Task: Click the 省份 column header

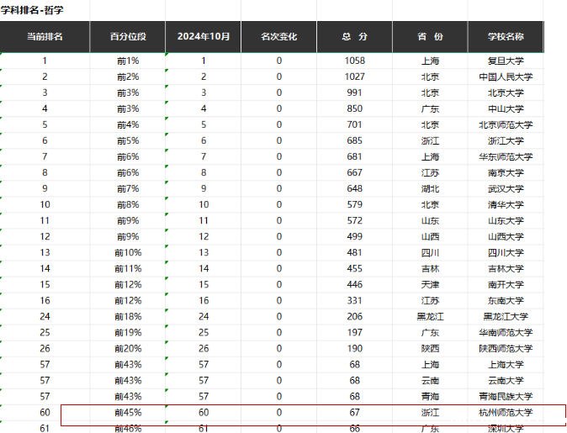Action: (x=430, y=37)
